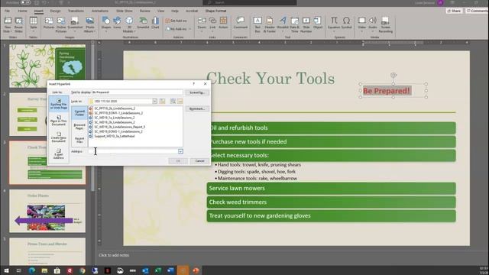Click the title bar Search box

pyautogui.click(x=250, y=2)
